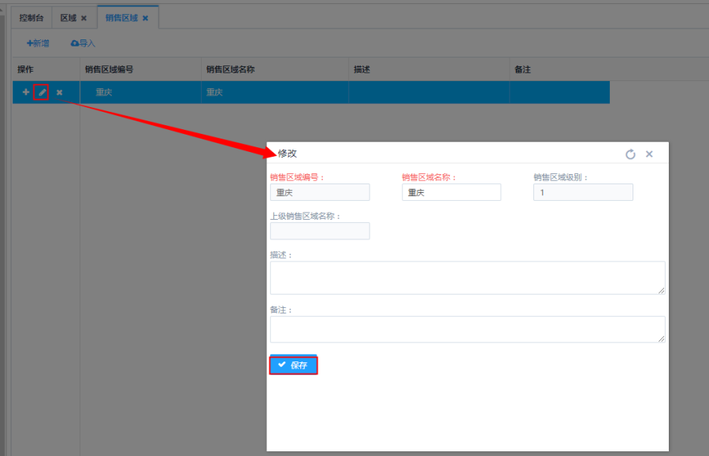Switch to the 控制台 tab

click(32, 17)
